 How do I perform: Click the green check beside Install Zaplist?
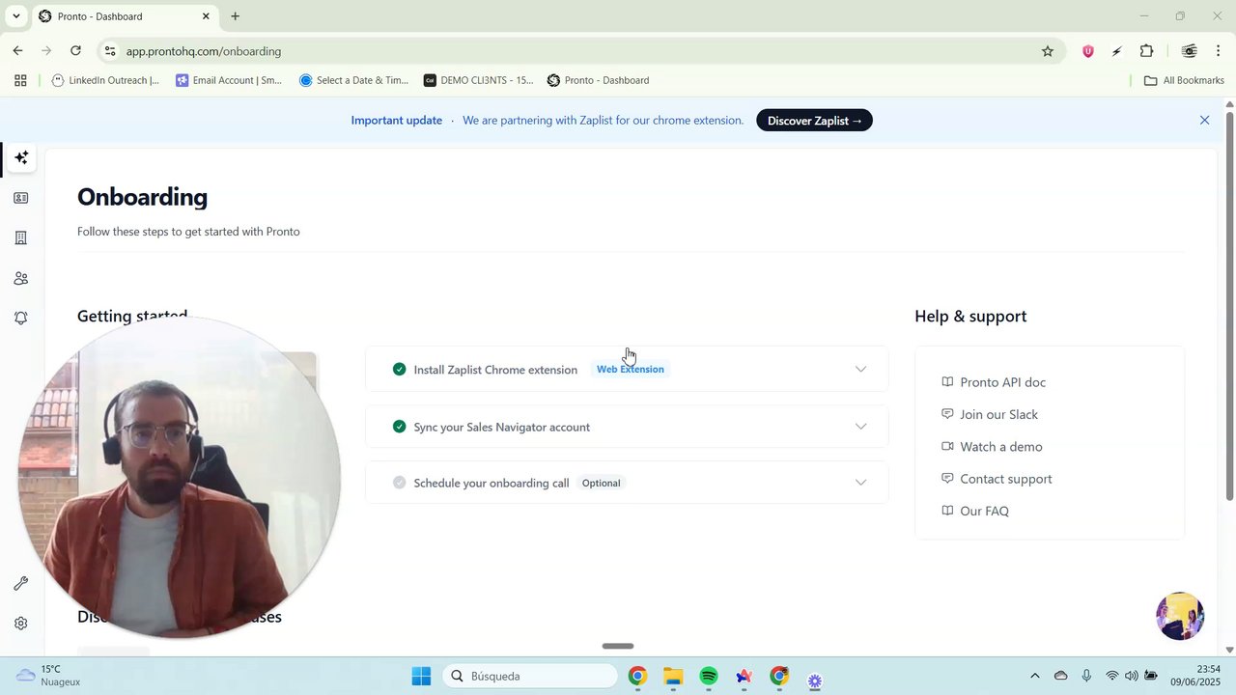400,369
